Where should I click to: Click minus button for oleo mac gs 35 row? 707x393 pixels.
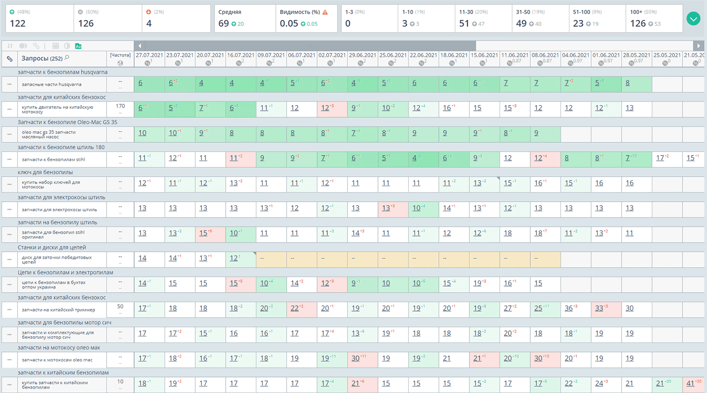coord(9,134)
